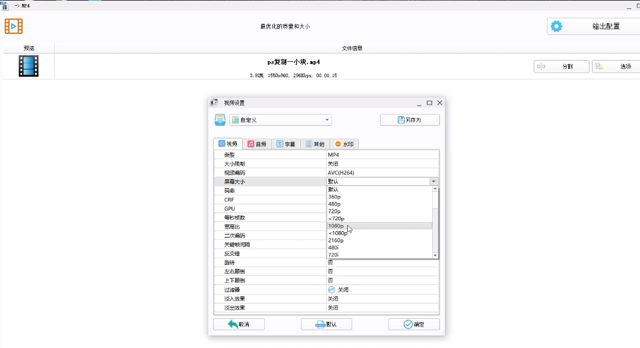Save preset with 另存为 button

(410, 120)
